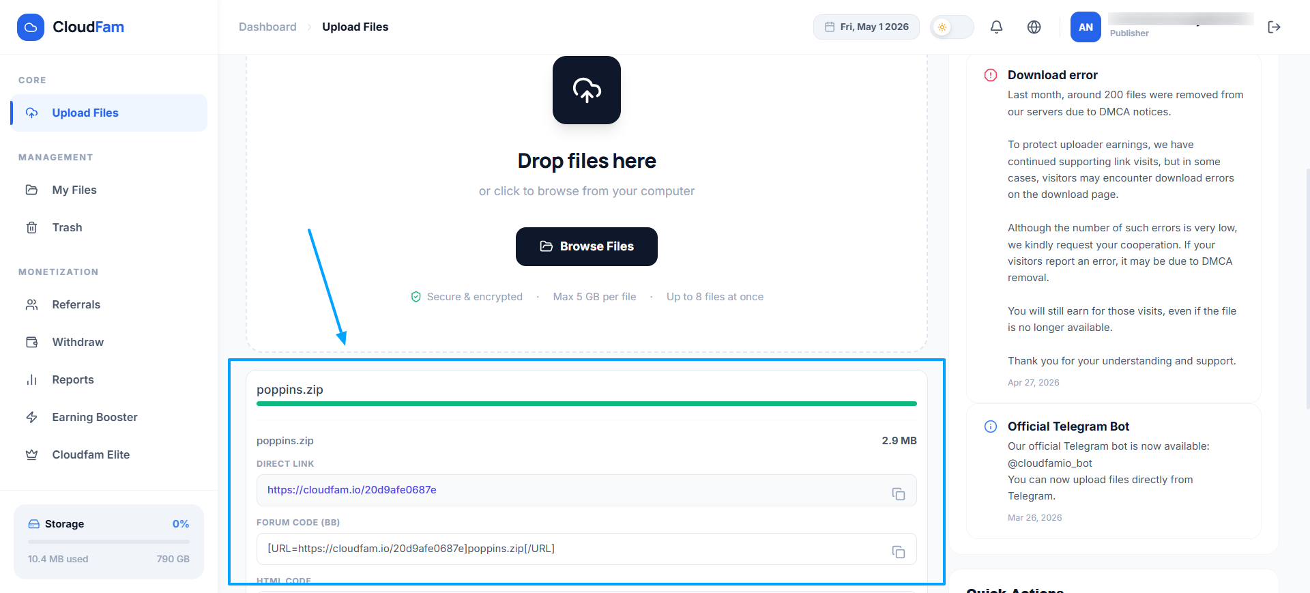This screenshot has width=1310, height=593.
Task: Click the logout icon in the header
Action: 1274,27
